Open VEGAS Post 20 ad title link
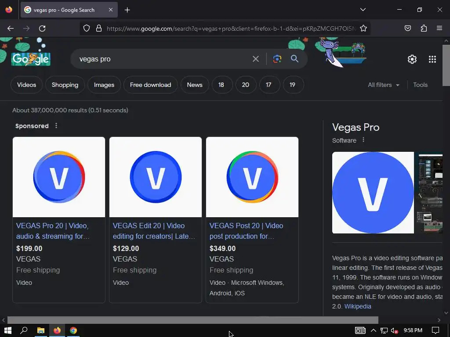This screenshot has height=337, width=450. pyautogui.click(x=246, y=231)
